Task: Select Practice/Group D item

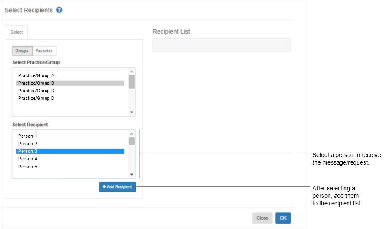Action: pos(36,98)
